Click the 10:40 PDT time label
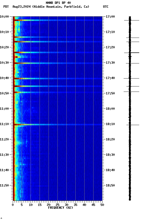Viewport: 141px width, 221px height. point(4,78)
